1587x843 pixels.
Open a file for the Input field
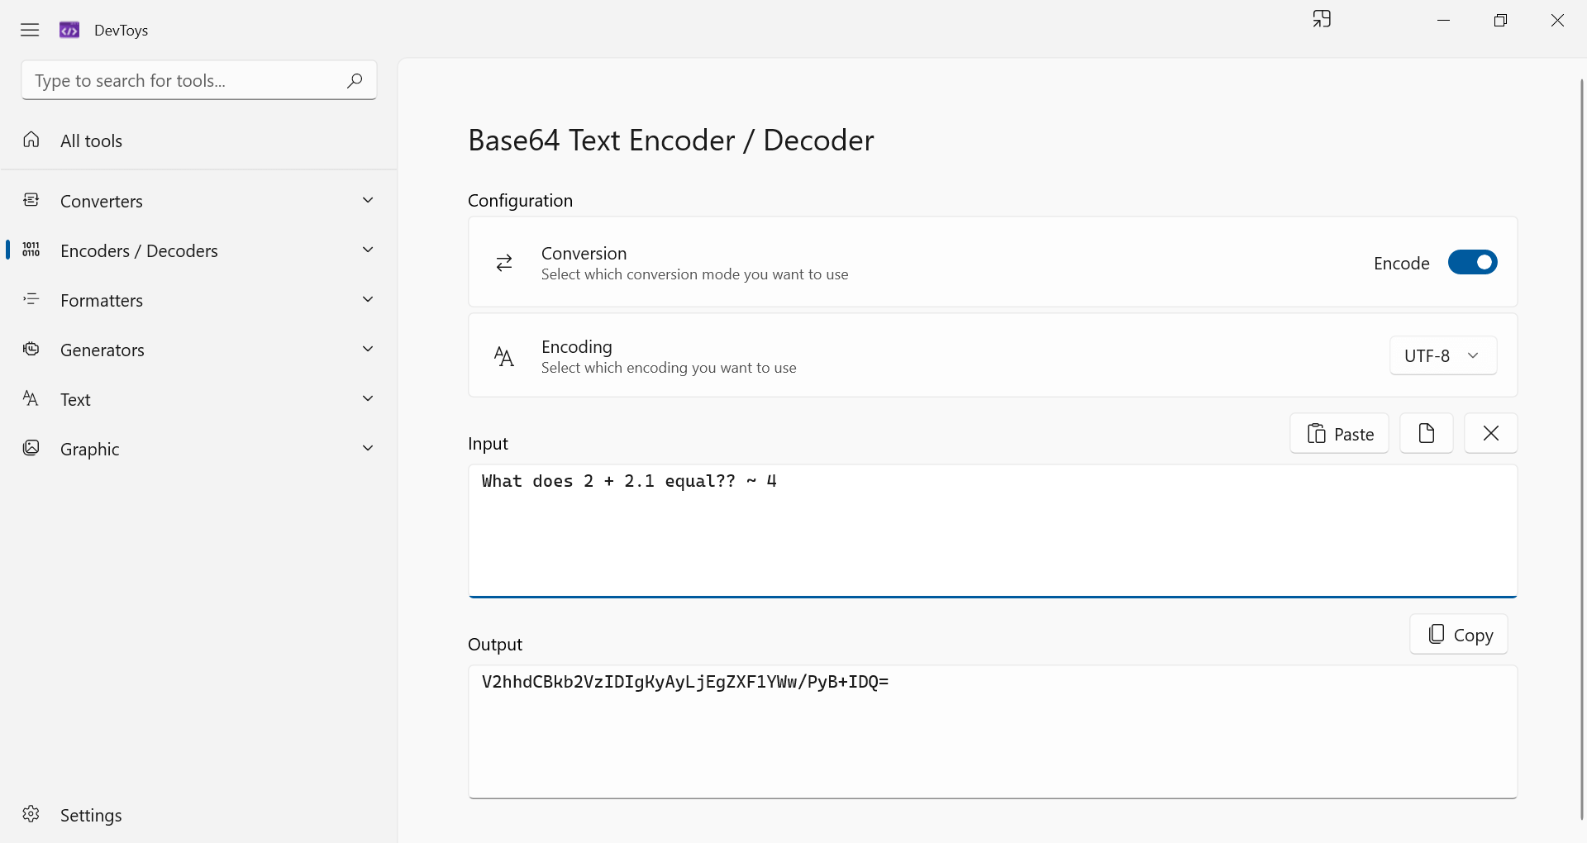tap(1425, 433)
